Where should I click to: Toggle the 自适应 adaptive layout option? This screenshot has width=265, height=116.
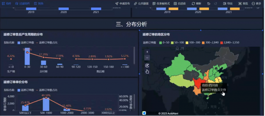(180, 4)
